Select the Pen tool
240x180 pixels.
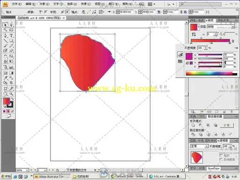click(x=5, y=36)
